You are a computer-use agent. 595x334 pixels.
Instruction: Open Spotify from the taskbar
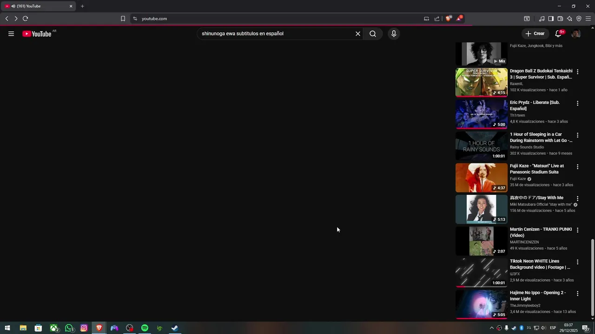145,328
